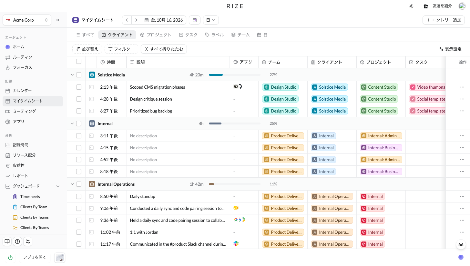Click the gift icon for referrals
This screenshot has width=470, height=266.
[426, 6]
